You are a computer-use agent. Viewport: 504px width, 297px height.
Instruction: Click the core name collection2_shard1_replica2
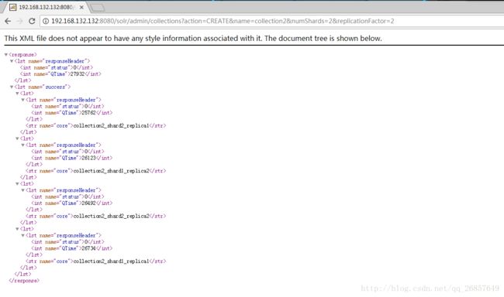(111, 171)
